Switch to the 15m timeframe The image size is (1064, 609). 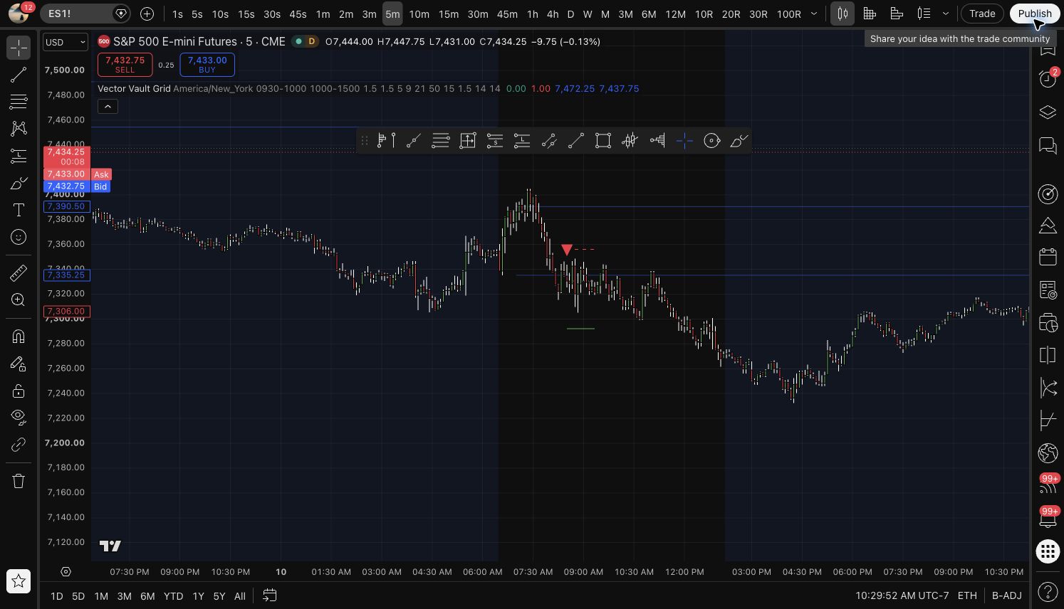point(448,14)
